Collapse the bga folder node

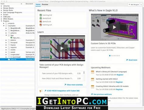click(x=6, y=35)
